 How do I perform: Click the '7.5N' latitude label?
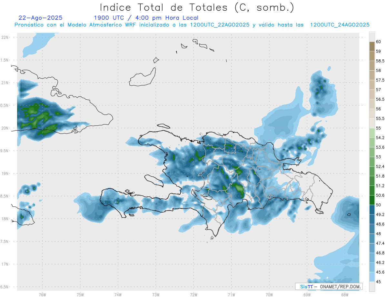tap(5, 242)
